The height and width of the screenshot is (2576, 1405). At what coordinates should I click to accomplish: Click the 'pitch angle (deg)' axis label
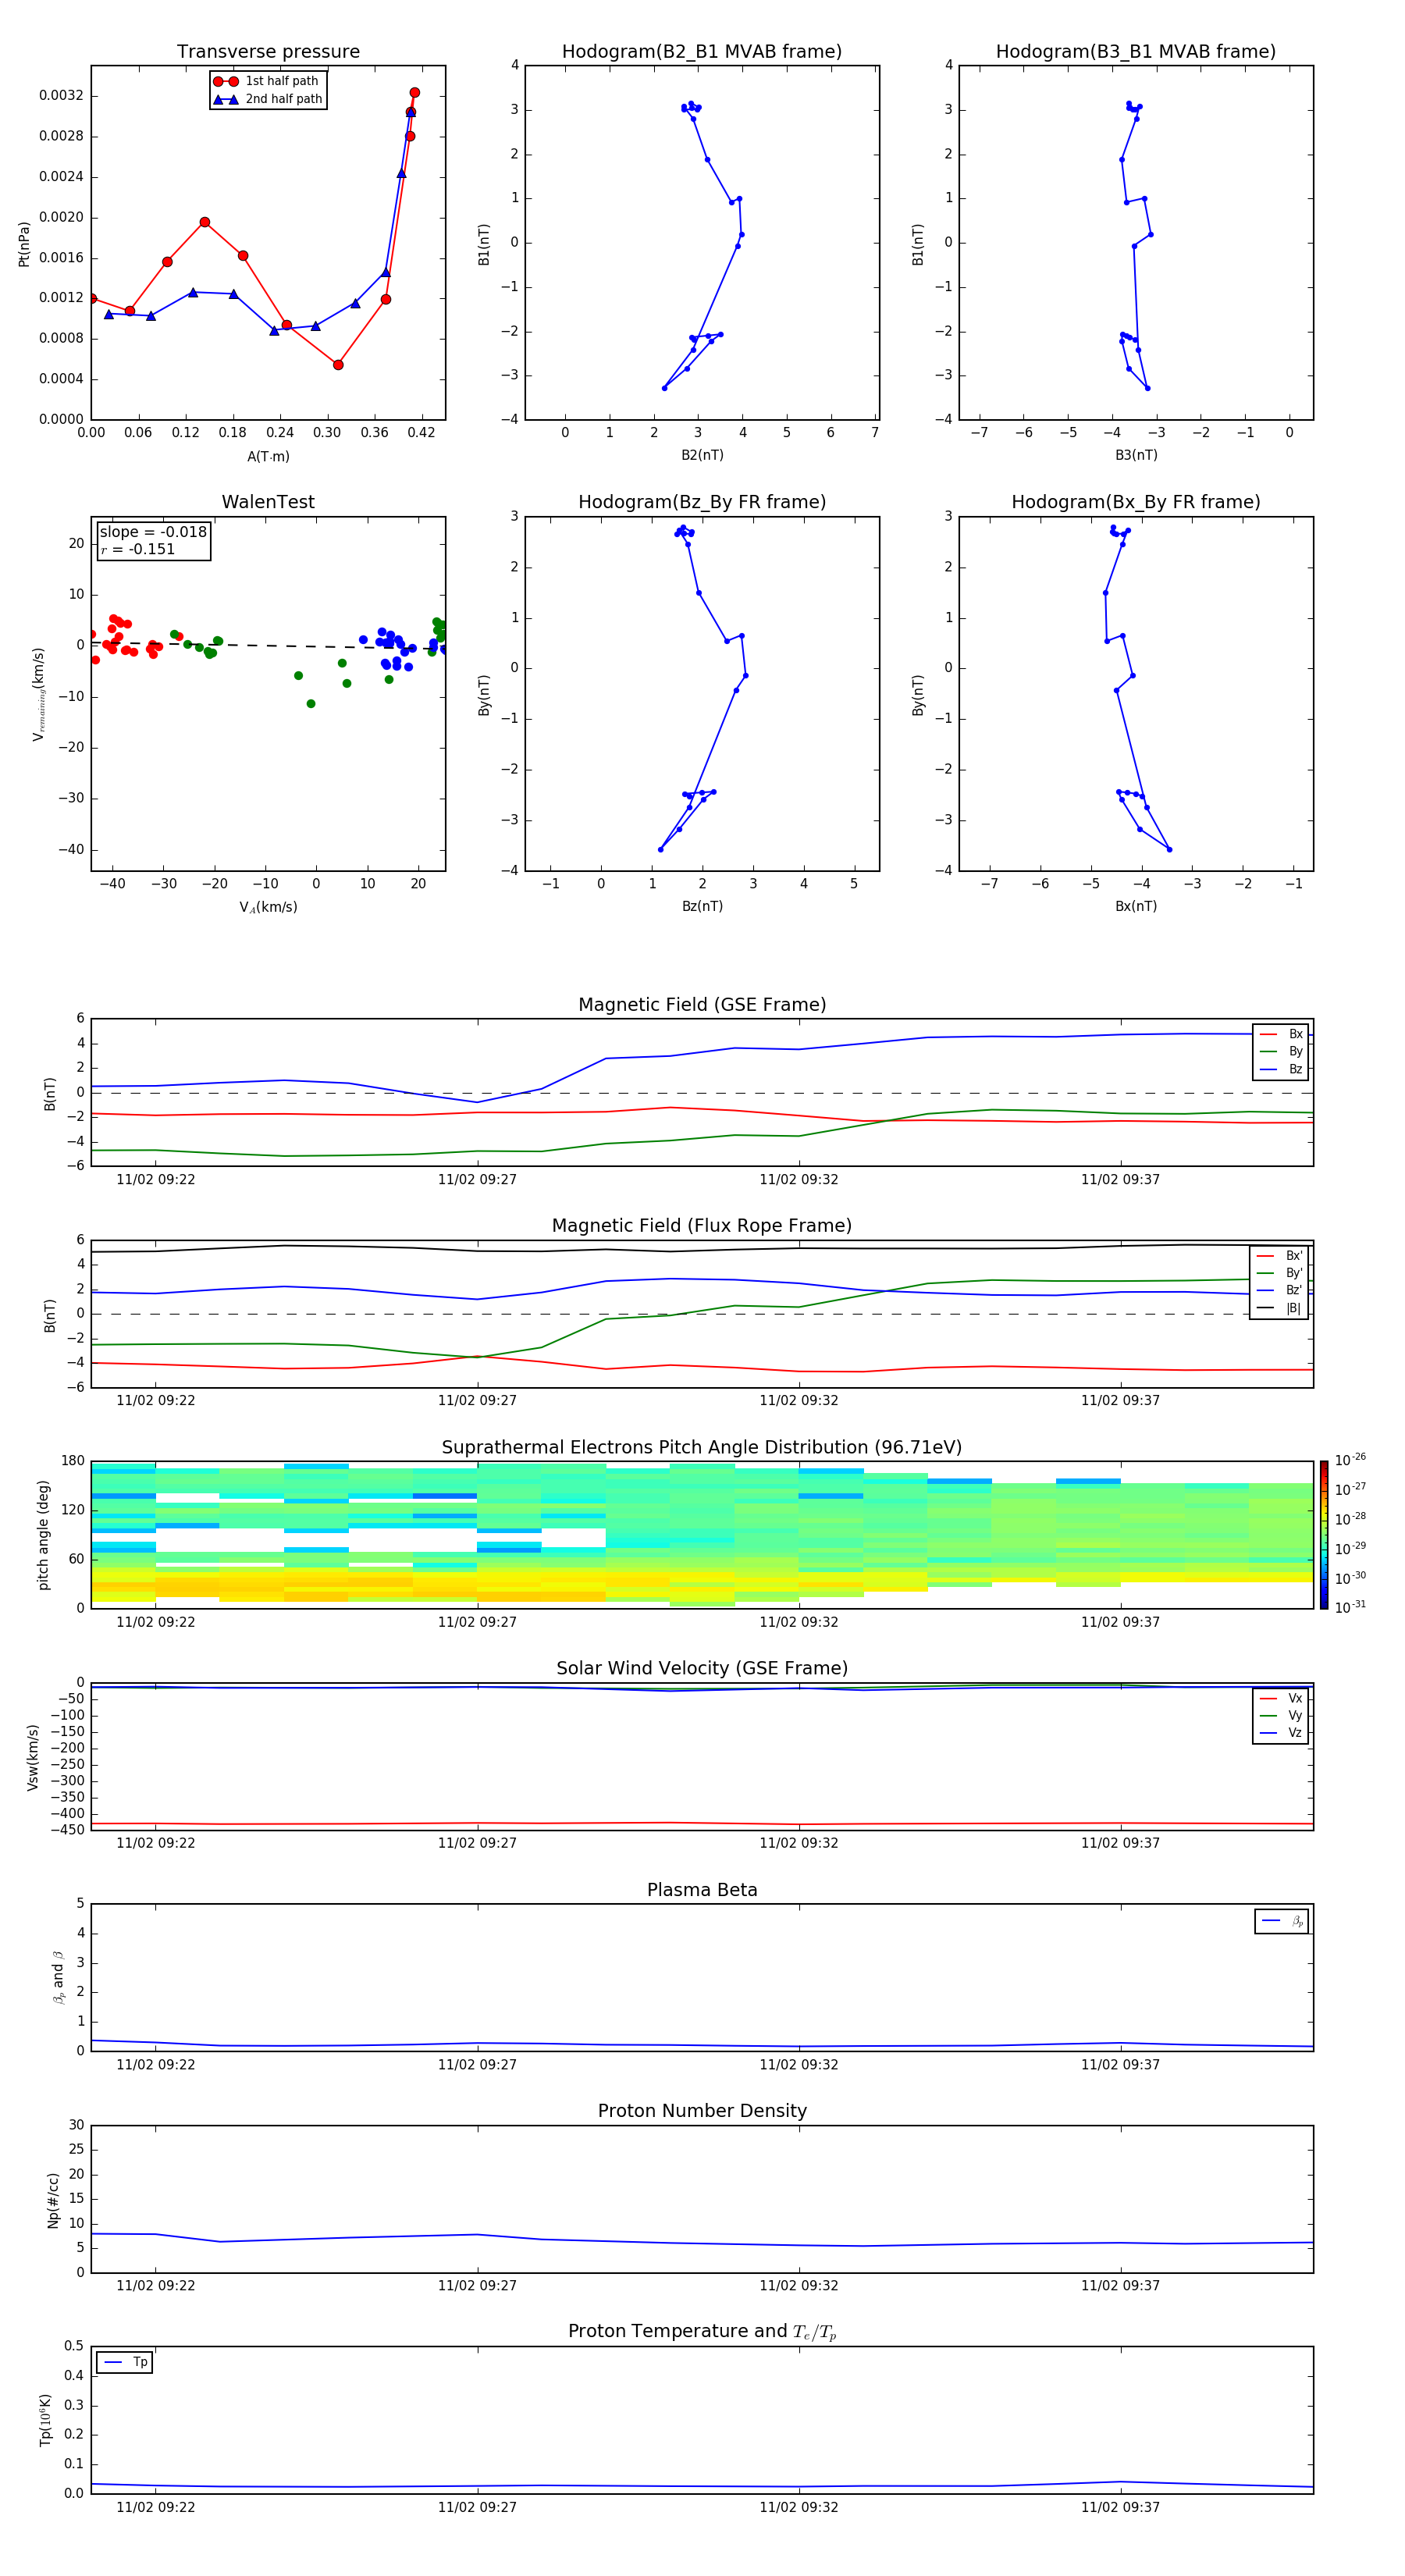coord(43,1535)
